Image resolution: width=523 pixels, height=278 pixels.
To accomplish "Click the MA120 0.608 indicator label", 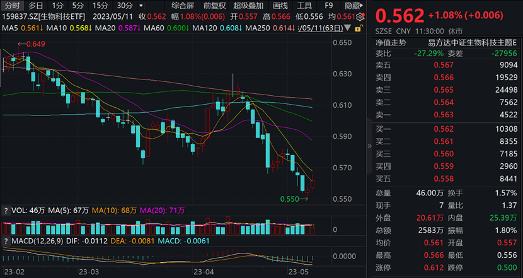I will coord(218,28).
